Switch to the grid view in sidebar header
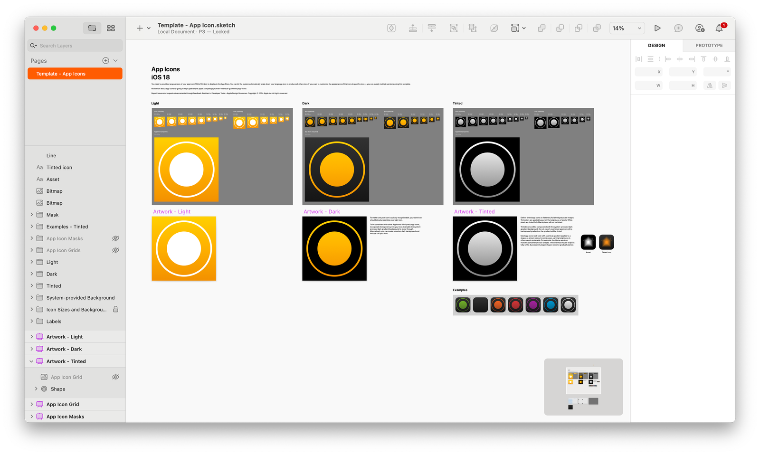The image size is (760, 455). [x=111, y=28]
